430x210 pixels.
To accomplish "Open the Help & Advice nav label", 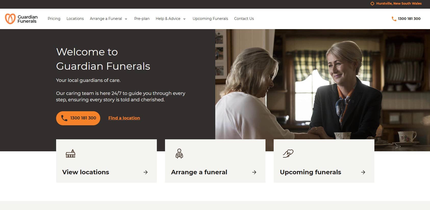I will point(168,19).
